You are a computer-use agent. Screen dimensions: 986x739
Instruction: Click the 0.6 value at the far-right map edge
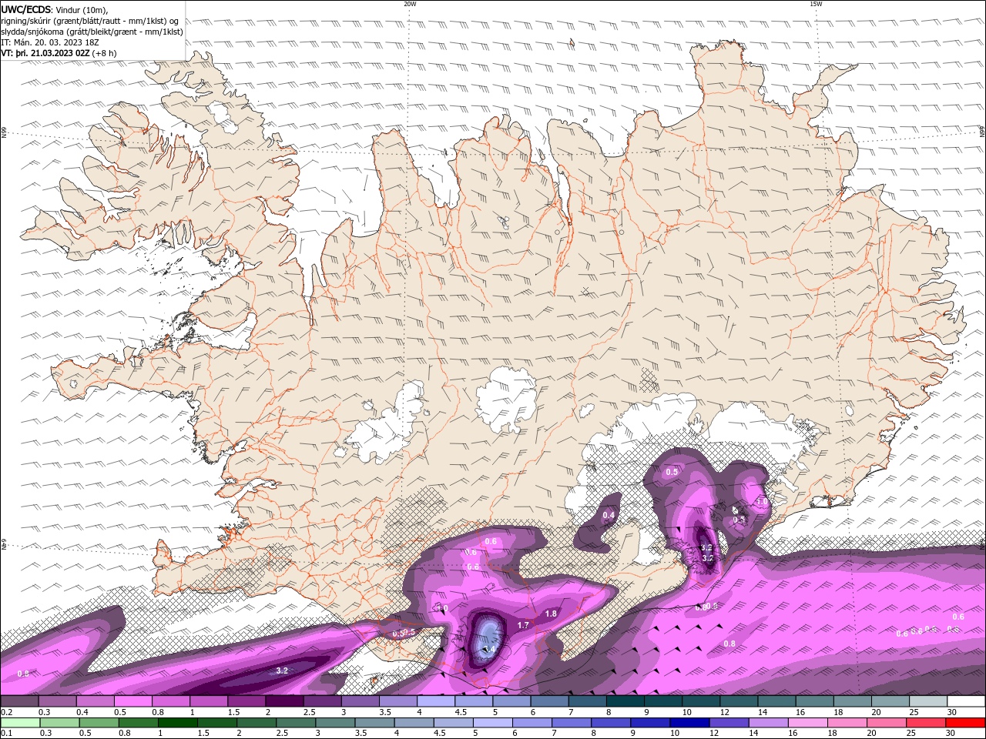click(x=958, y=617)
